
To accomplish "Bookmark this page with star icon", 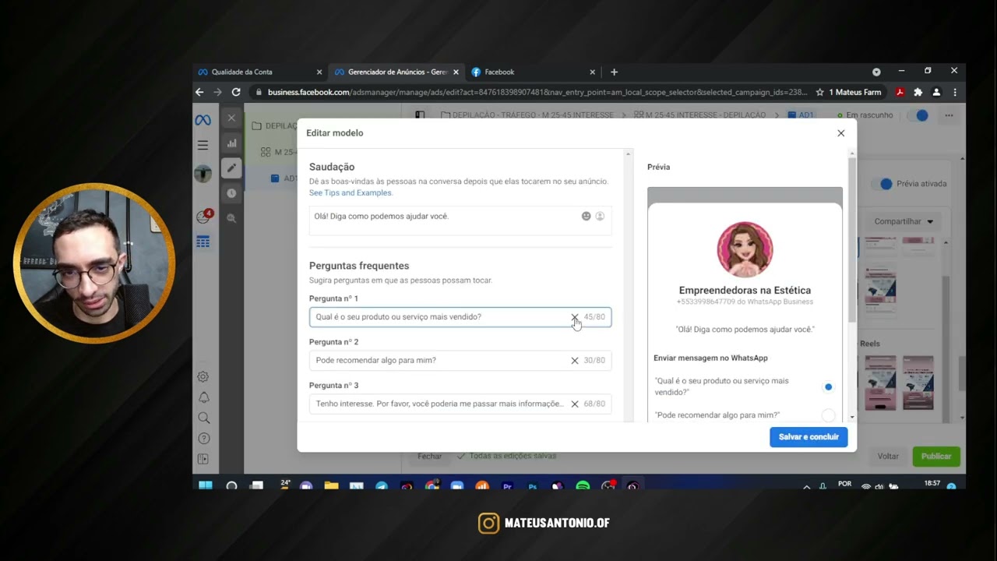I will tap(819, 92).
